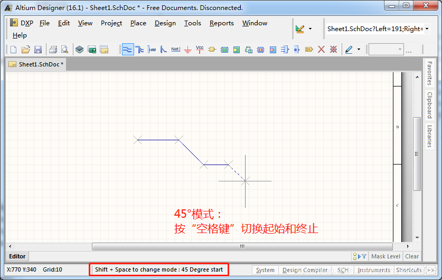
Task: Click the drawing tools pencil icon
Action: [349, 50]
